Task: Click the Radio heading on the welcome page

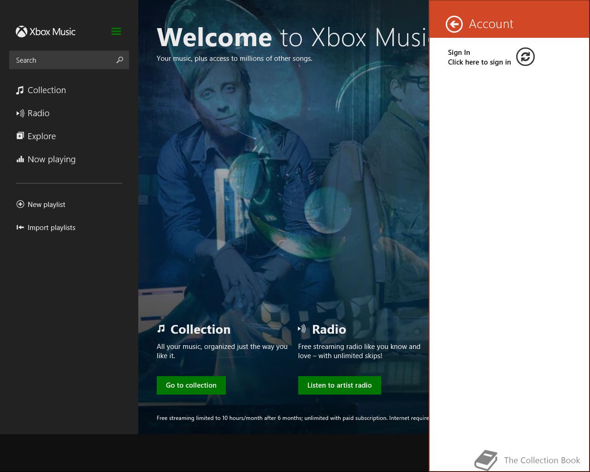Action: coord(329,329)
